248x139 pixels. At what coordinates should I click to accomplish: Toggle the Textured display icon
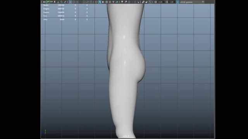(x=110, y=2)
